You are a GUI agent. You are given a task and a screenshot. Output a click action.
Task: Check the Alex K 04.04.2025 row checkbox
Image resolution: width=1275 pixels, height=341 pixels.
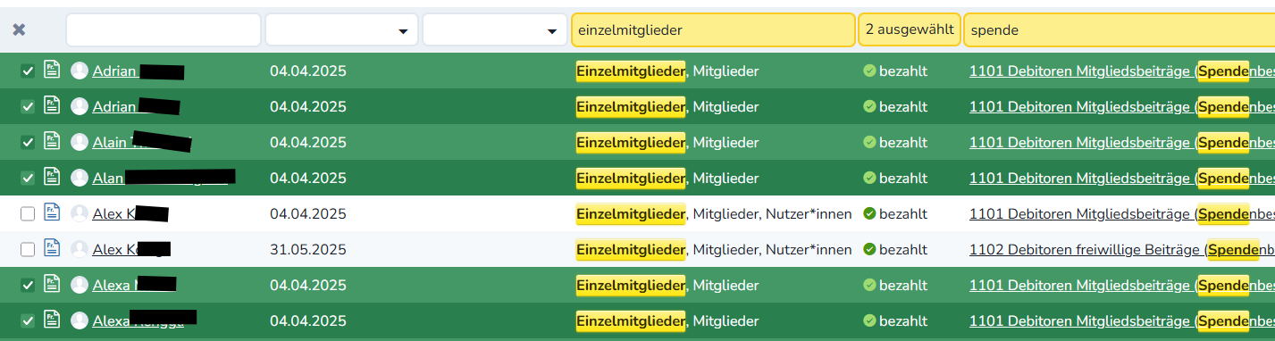(x=28, y=213)
